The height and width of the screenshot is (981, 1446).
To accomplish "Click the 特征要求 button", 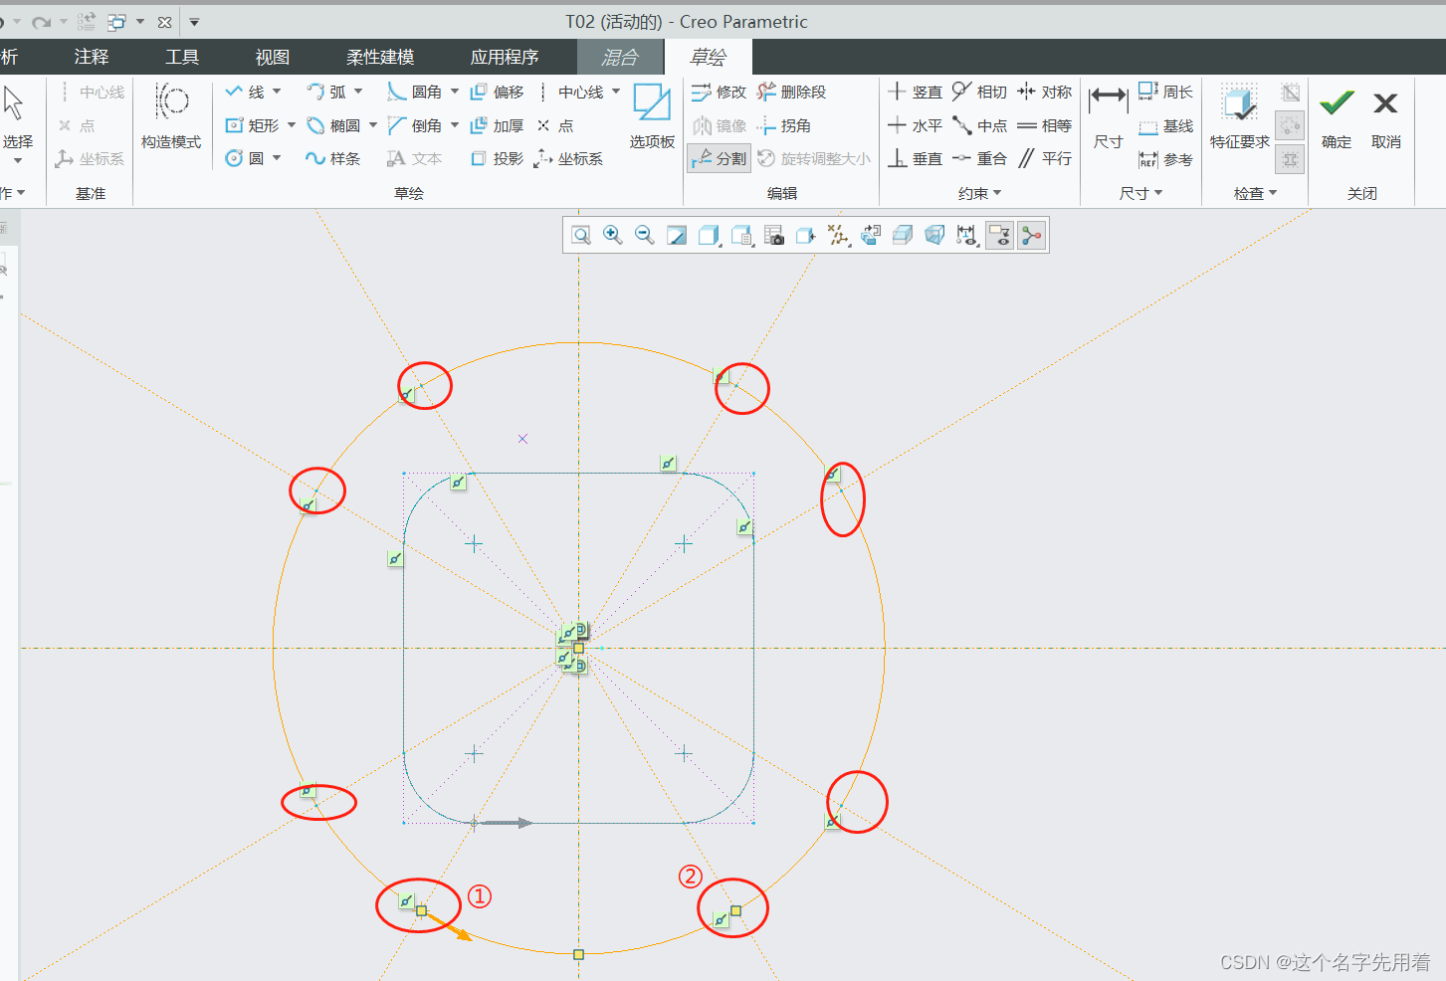I will (1240, 117).
